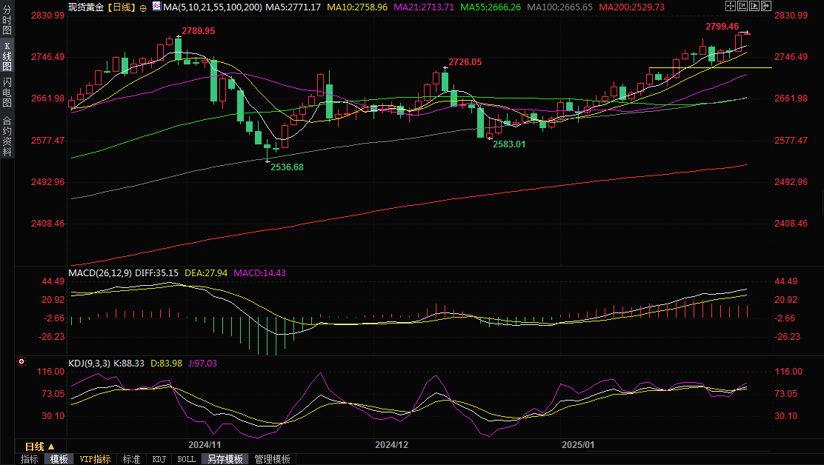
Task: Click the MA indicator chart icon
Action: pos(156,7)
